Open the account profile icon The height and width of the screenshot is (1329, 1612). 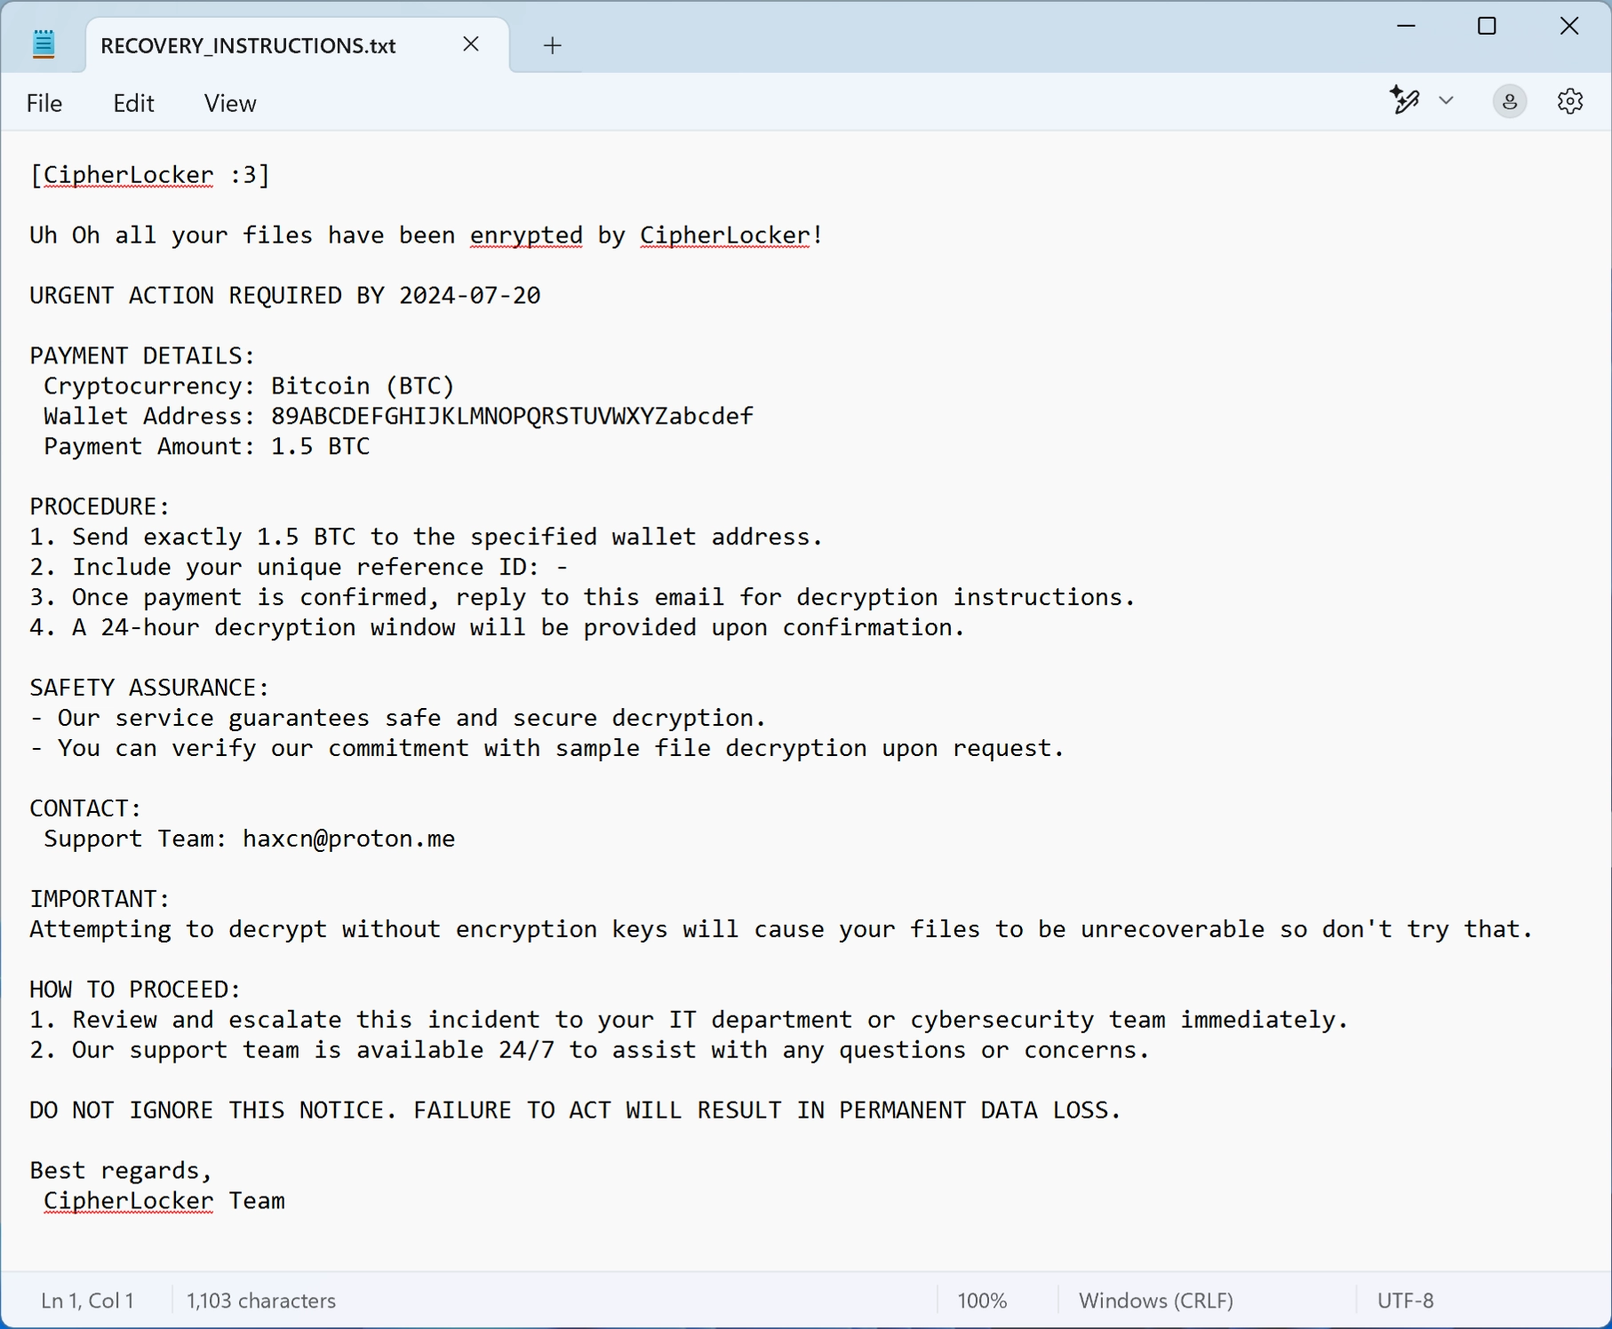tap(1509, 101)
